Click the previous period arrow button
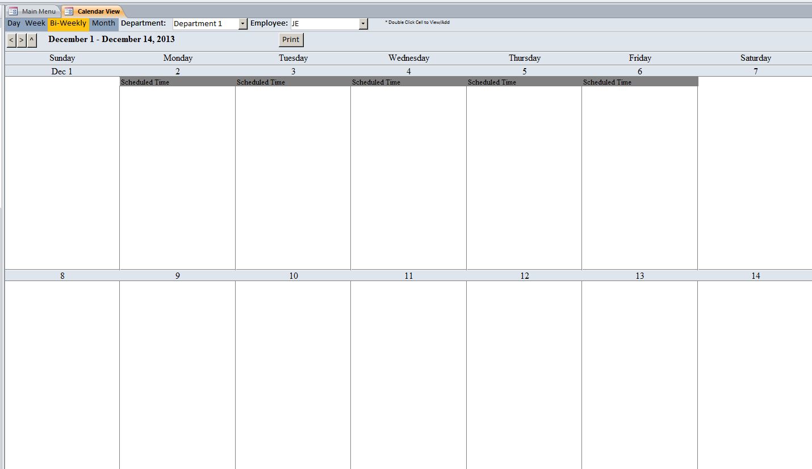Image resolution: width=812 pixels, height=469 pixels. pos(11,40)
